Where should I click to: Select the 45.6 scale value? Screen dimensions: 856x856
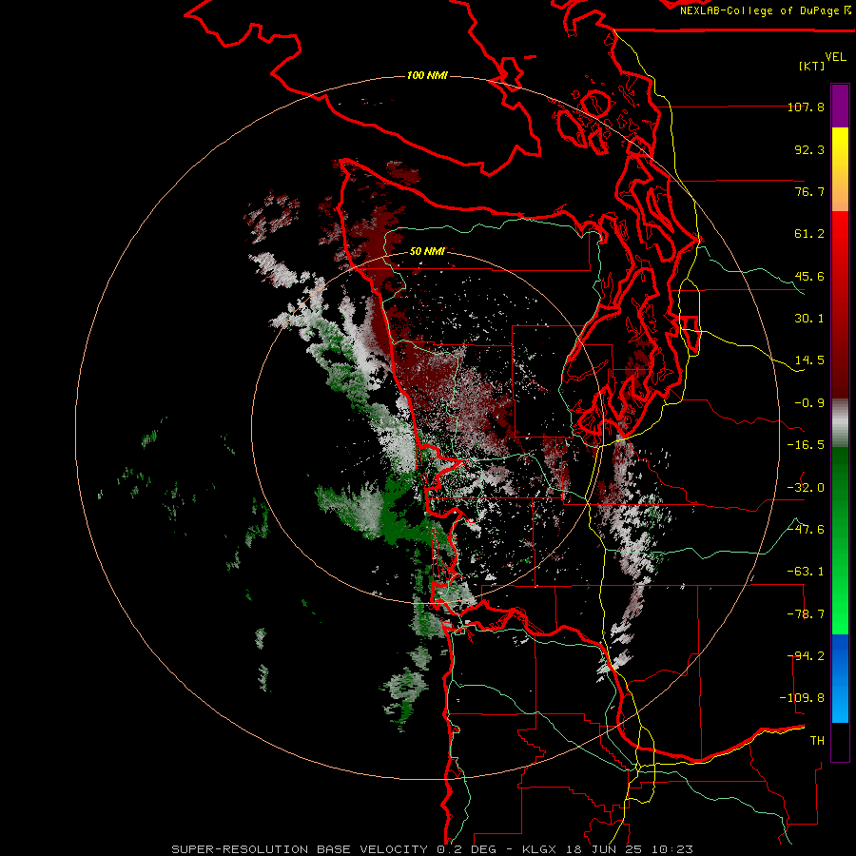(809, 276)
